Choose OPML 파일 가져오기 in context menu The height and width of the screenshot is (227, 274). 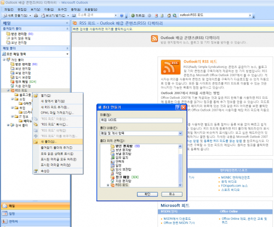click(x=58, y=113)
